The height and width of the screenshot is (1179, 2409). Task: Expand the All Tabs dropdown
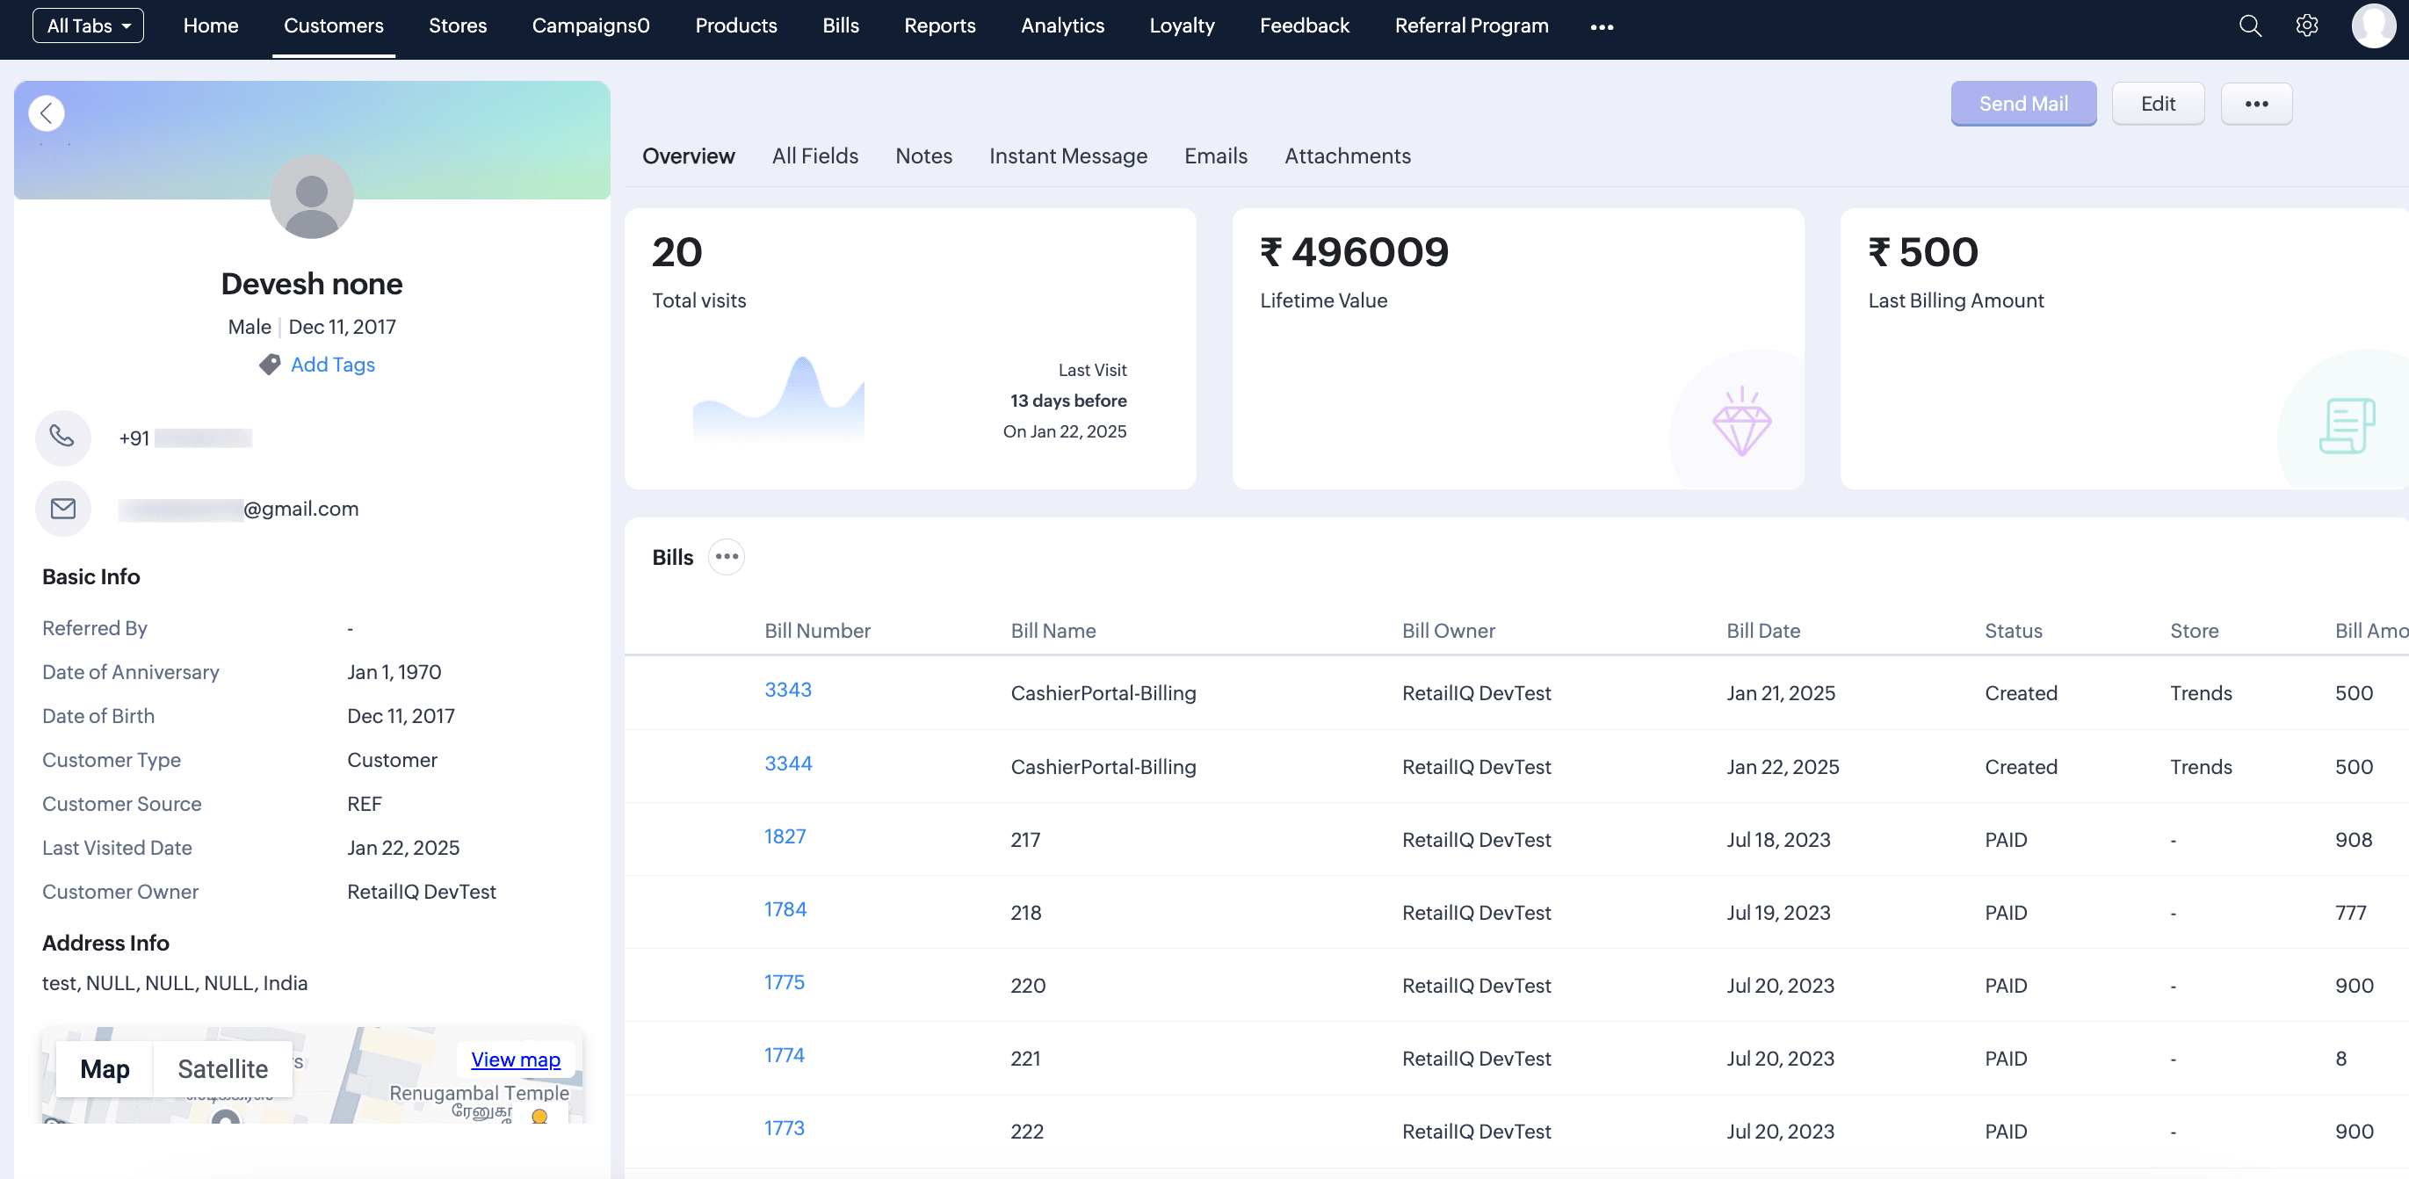(88, 26)
